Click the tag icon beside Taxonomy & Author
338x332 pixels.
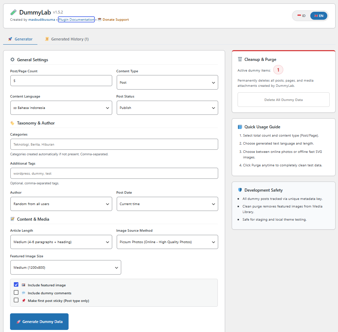click(x=12, y=123)
